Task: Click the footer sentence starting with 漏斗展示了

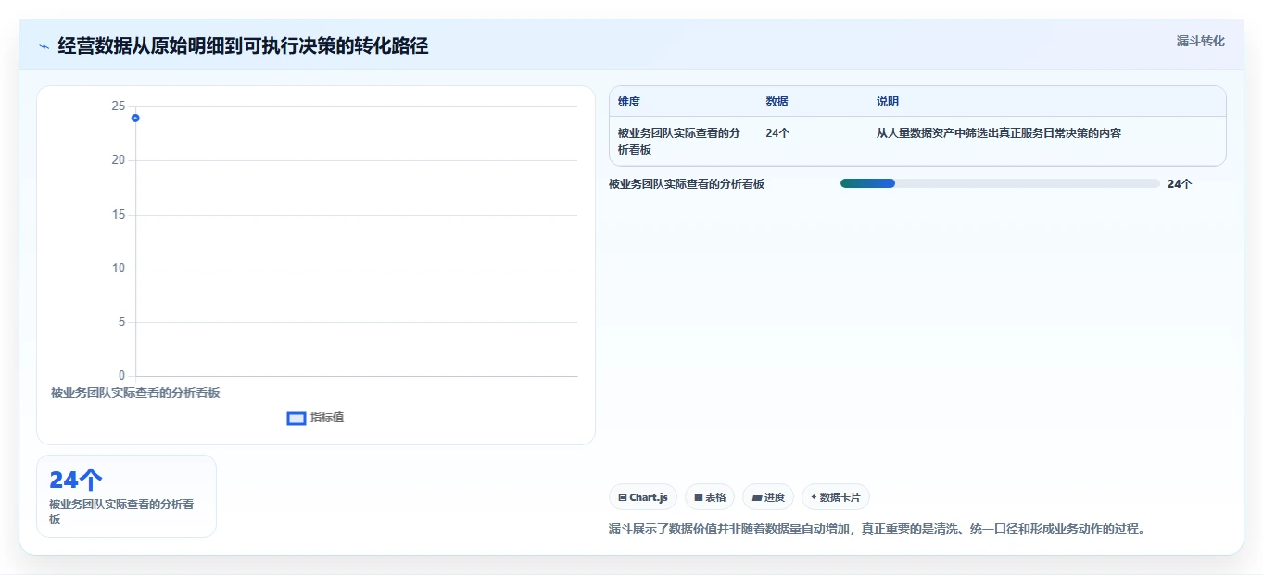Action: (878, 530)
